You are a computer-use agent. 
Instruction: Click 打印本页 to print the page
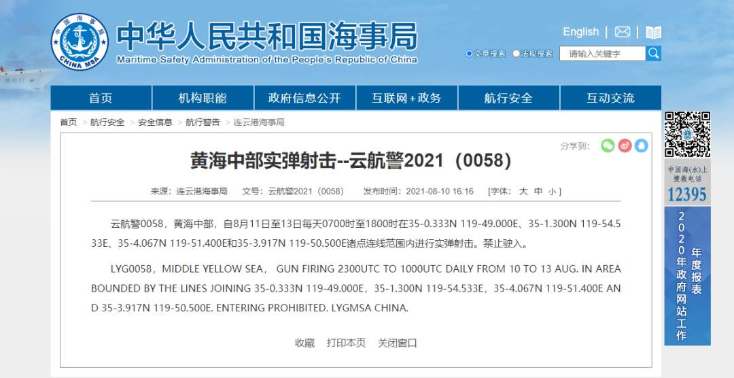(x=346, y=343)
